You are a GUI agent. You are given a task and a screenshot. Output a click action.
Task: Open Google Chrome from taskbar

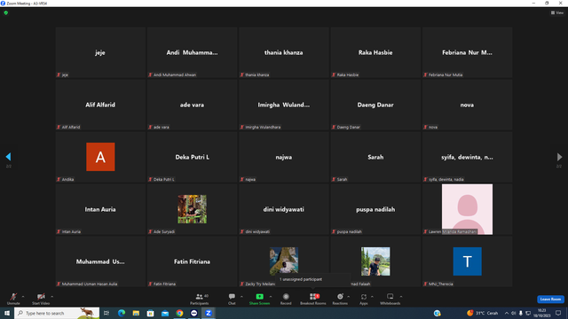179,313
